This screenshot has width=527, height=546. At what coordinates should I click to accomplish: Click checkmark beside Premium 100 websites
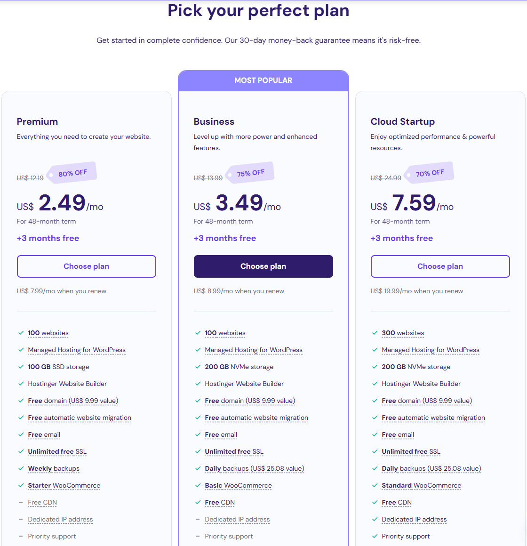click(21, 333)
